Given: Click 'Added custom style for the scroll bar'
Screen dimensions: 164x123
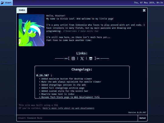Looking at the screenshot, I should click(x=65, y=91).
